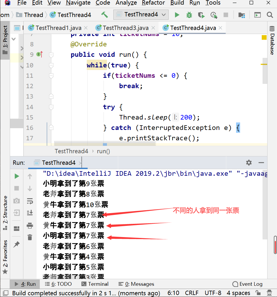Open the Event Log
Image resolution: width=277 pixels, height=297 pixels.
coord(247,284)
